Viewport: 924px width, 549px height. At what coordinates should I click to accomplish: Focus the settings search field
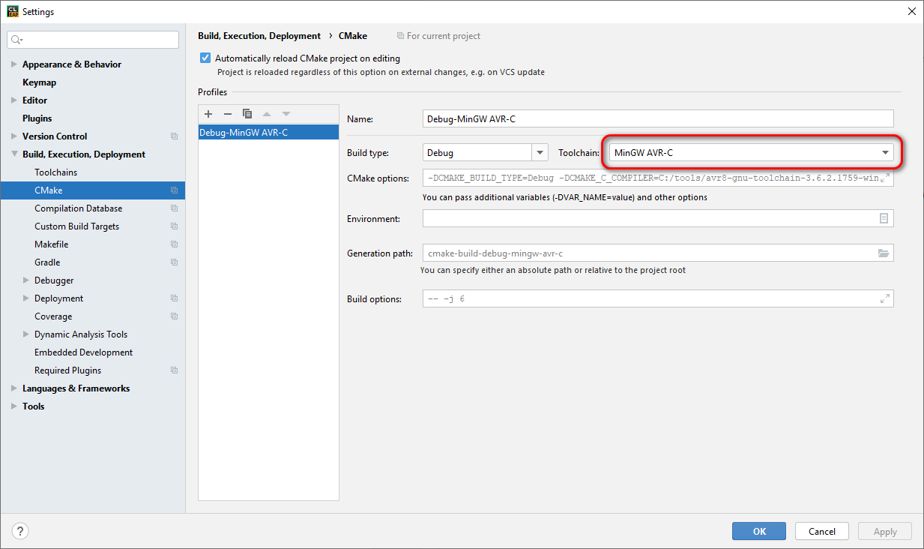click(94, 40)
